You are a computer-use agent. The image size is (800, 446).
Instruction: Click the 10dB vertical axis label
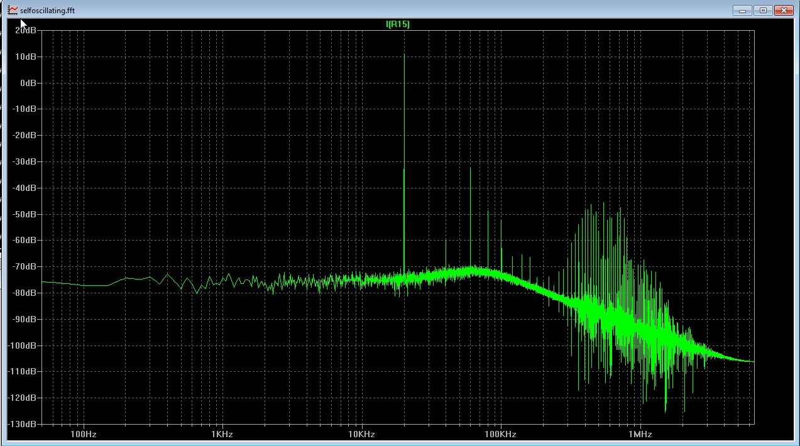pos(27,56)
